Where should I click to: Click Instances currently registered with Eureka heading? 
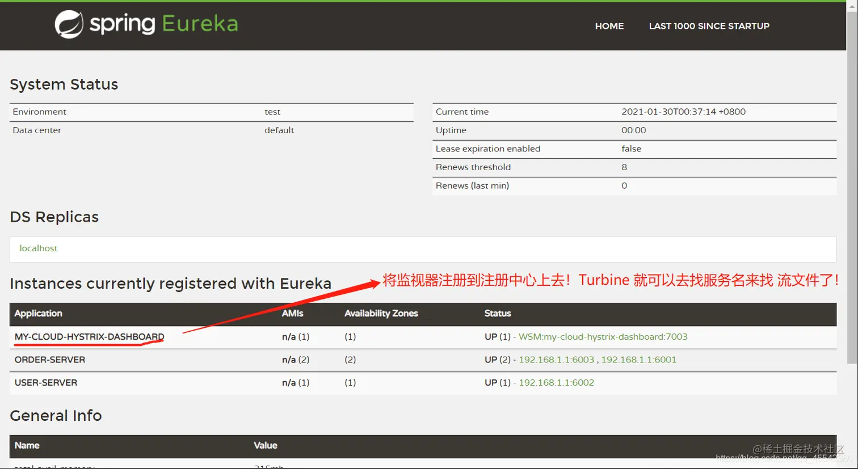170,284
